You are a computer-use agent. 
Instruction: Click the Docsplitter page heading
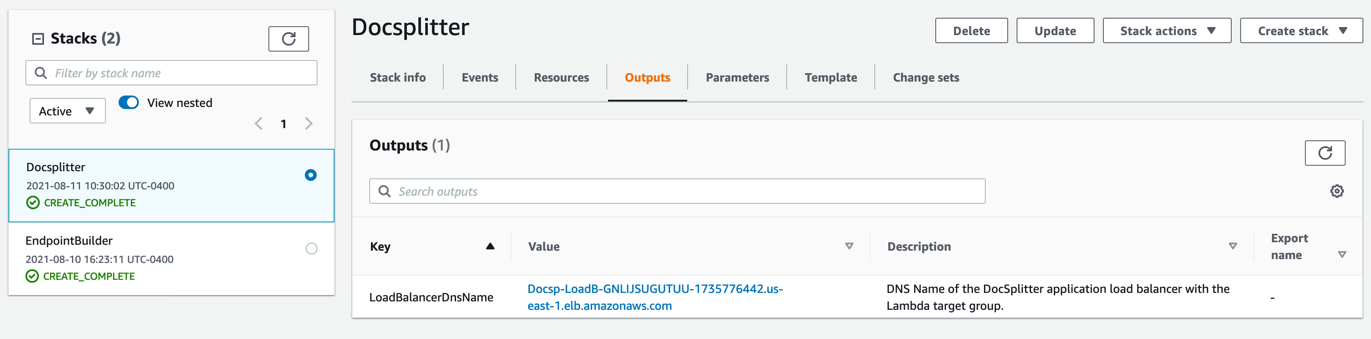[x=410, y=27]
